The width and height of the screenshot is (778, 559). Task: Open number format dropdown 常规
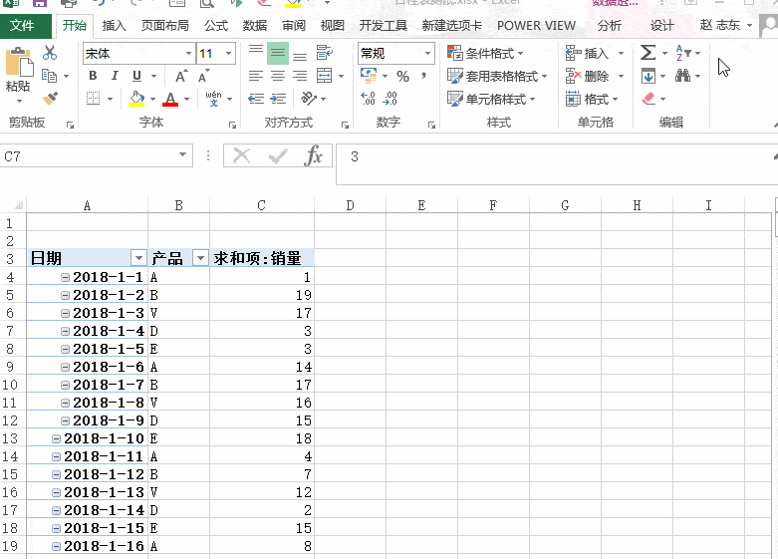pos(427,53)
